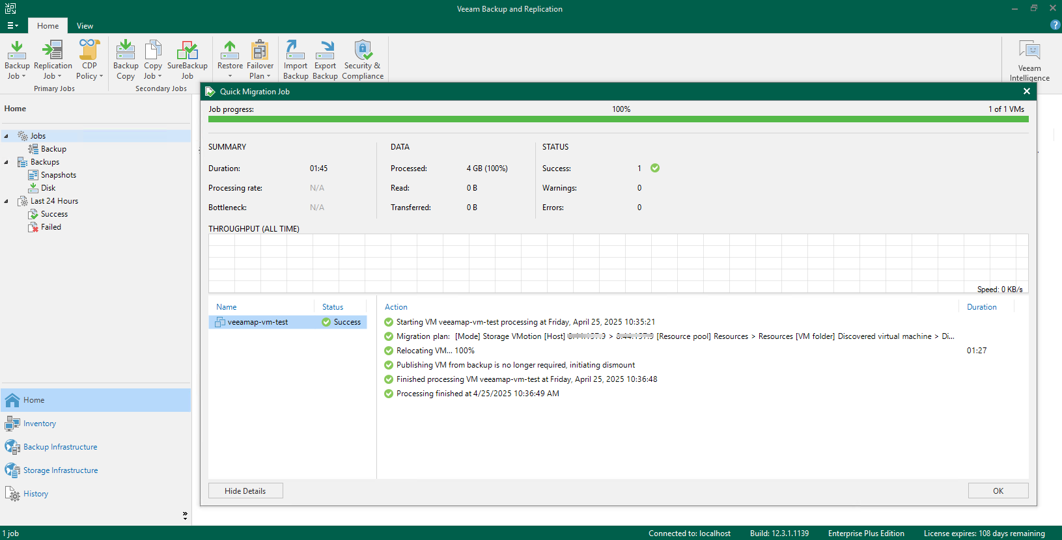Viewport: 1062px width, 540px height.
Task: Select the veeamap-vm-test row
Action: (288, 322)
